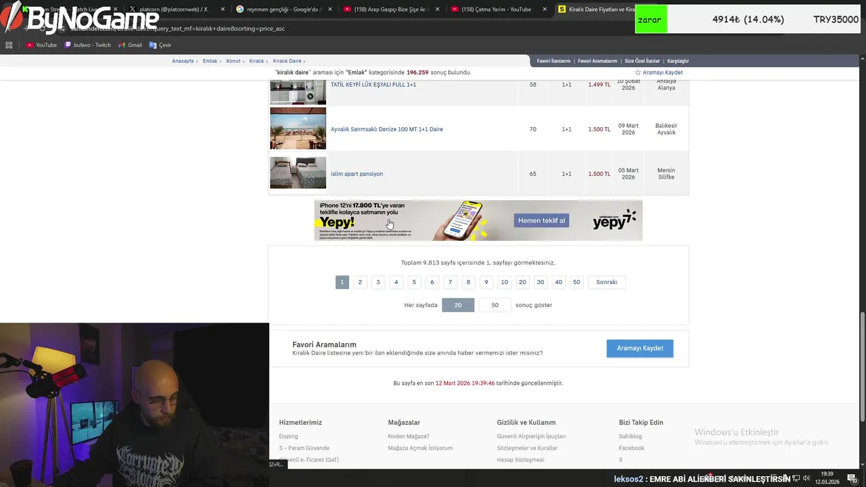Go to results page 9

486,282
